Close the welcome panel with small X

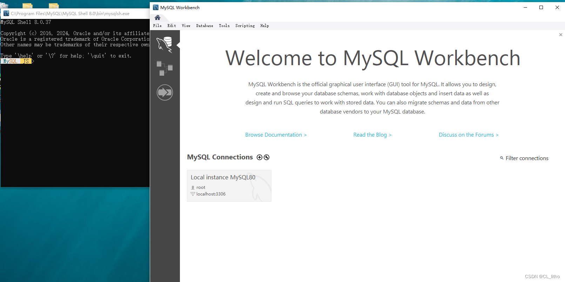(561, 35)
